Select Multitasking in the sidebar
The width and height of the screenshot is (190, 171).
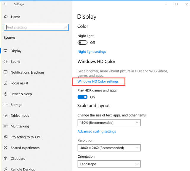[20, 126]
